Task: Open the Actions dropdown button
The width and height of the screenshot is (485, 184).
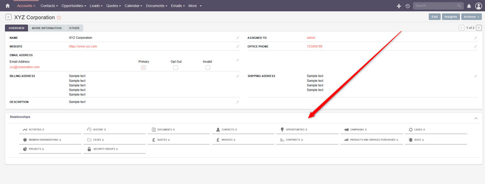Action: 471,17
